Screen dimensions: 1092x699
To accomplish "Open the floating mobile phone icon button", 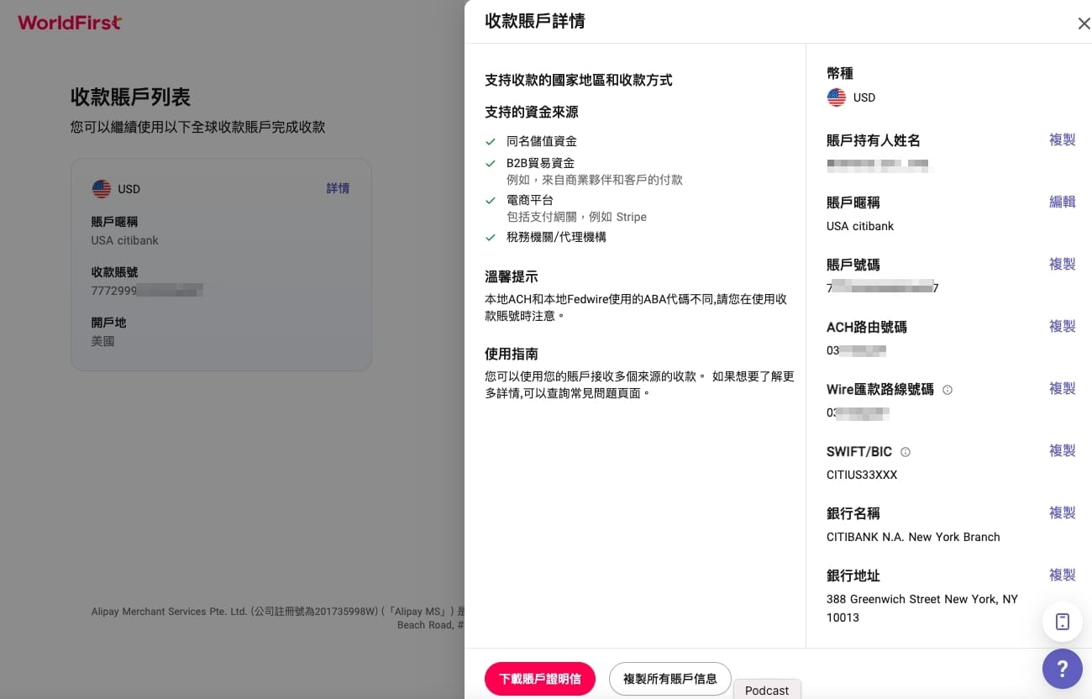I will pos(1063,622).
